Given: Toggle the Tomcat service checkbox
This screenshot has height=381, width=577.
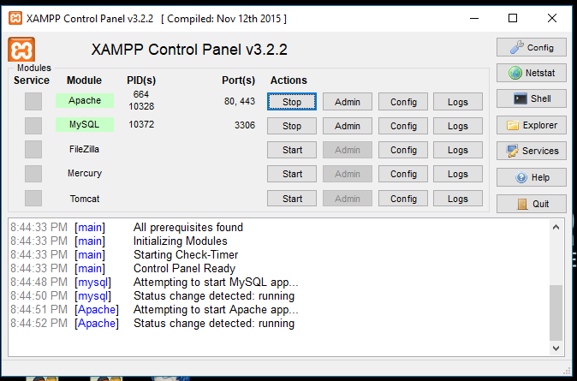Looking at the screenshot, I should pyautogui.click(x=33, y=198).
